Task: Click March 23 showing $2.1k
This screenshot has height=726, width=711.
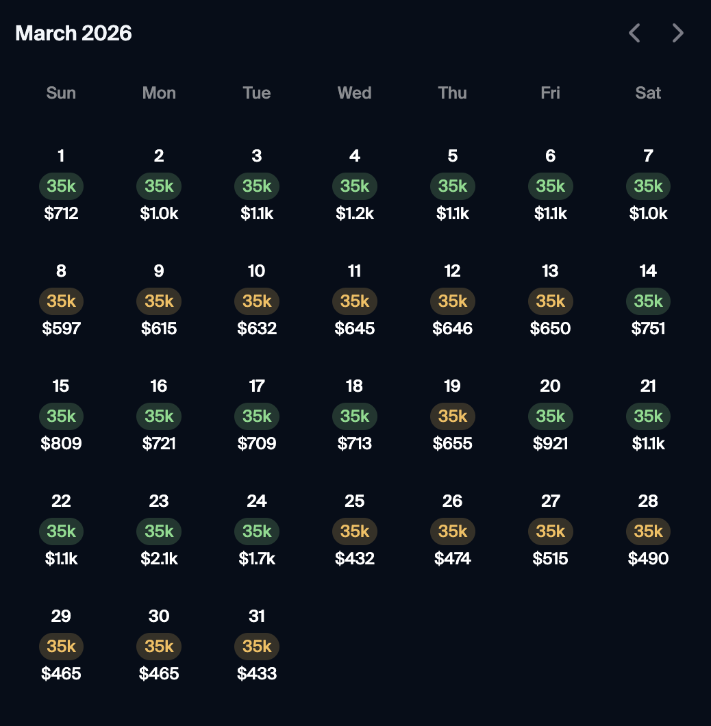Action: pyautogui.click(x=159, y=530)
